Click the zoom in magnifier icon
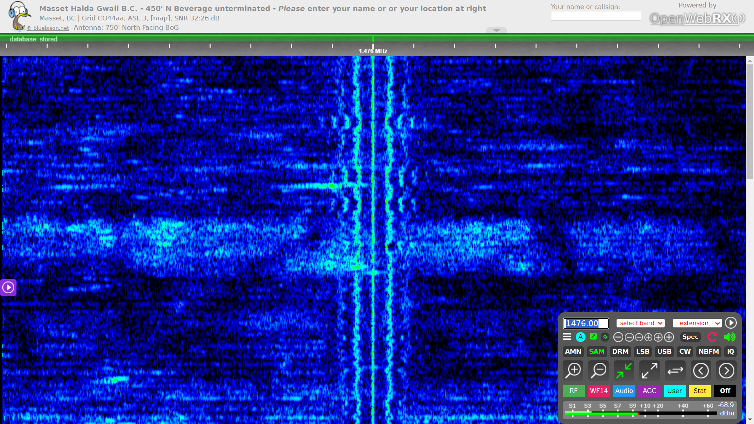Viewport: 754px width, 424px height. point(573,370)
